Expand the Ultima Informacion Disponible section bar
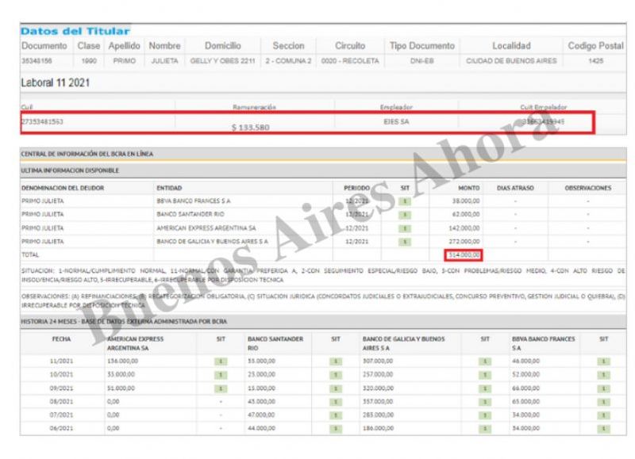Screen dimensions: 635x459 [x=71, y=170]
